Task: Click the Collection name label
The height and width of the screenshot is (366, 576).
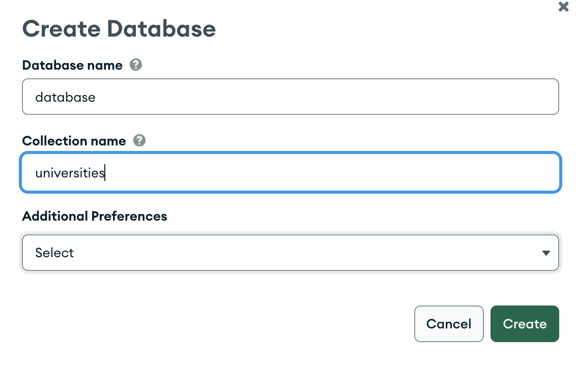Action: point(74,141)
